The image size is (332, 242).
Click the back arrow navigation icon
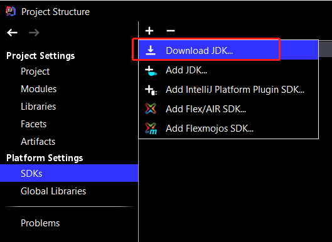12,33
